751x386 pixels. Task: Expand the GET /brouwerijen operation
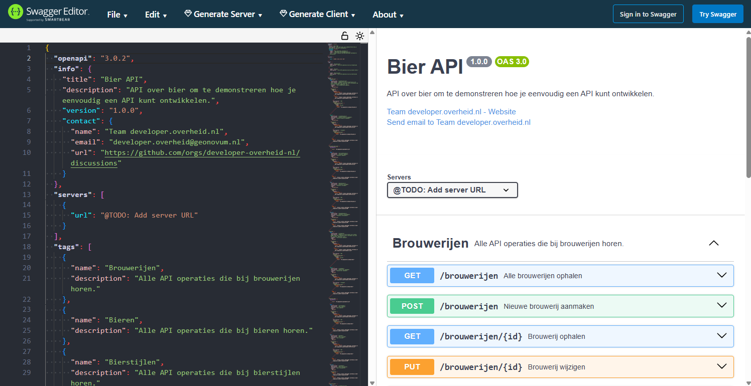pos(722,275)
